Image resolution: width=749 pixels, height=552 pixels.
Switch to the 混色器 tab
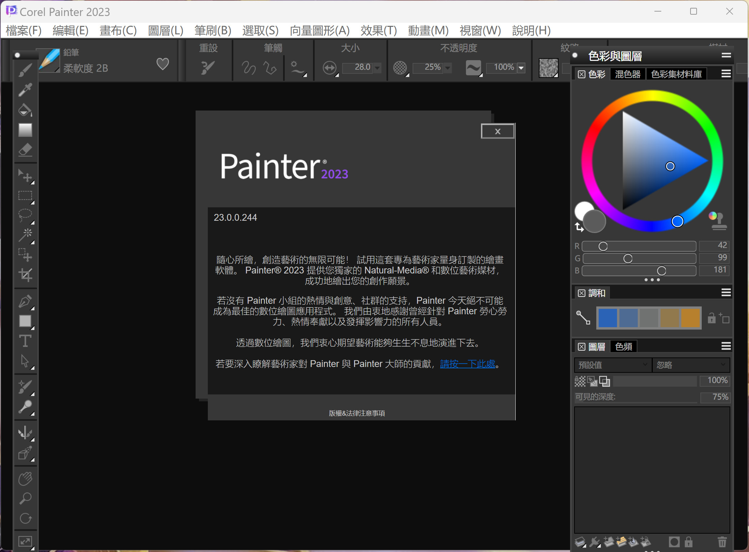pyautogui.click(x=628, y=74)
